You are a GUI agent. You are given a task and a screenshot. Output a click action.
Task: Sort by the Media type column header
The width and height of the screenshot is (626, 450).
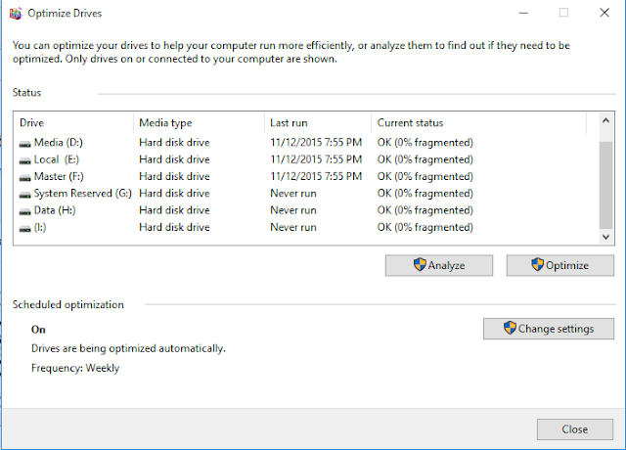(199, 123)
